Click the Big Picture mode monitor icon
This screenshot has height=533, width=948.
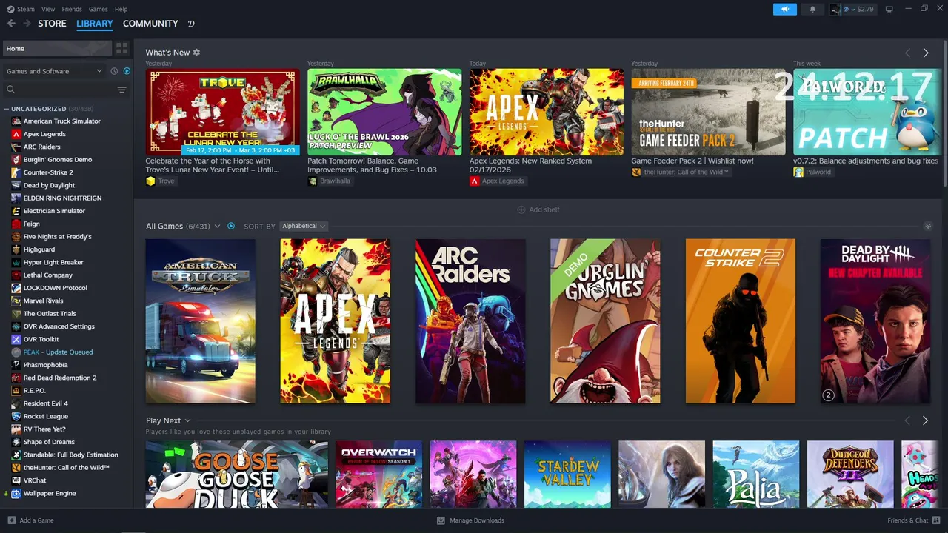click(x=889, y=9)
